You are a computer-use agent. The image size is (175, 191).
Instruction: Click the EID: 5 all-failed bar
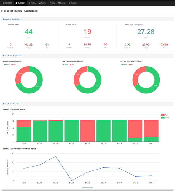coord(88,131)
